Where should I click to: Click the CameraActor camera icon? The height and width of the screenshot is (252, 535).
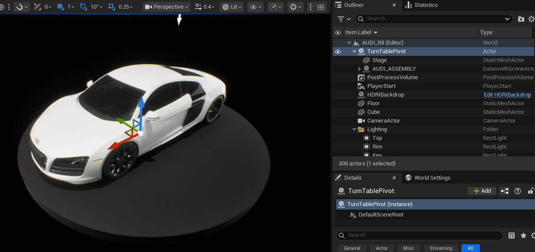pos(361,121)
